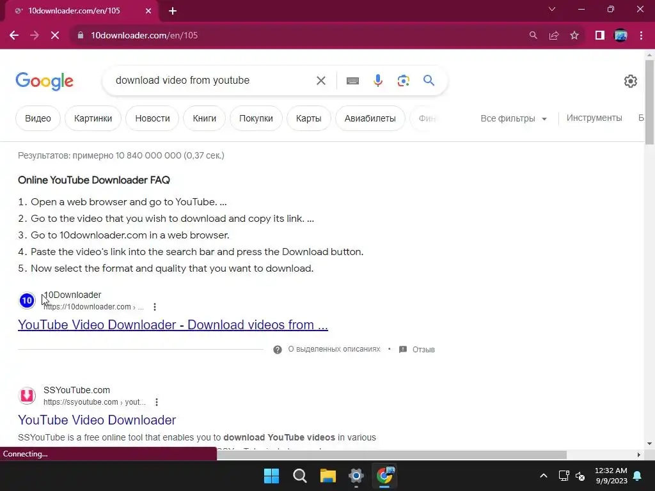
Task: Expand the Все фильтры dropdown
Action: (514, 118)
